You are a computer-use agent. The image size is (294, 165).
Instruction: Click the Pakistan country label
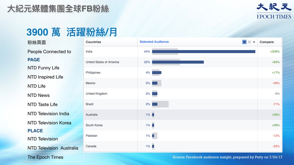[91, 136]
